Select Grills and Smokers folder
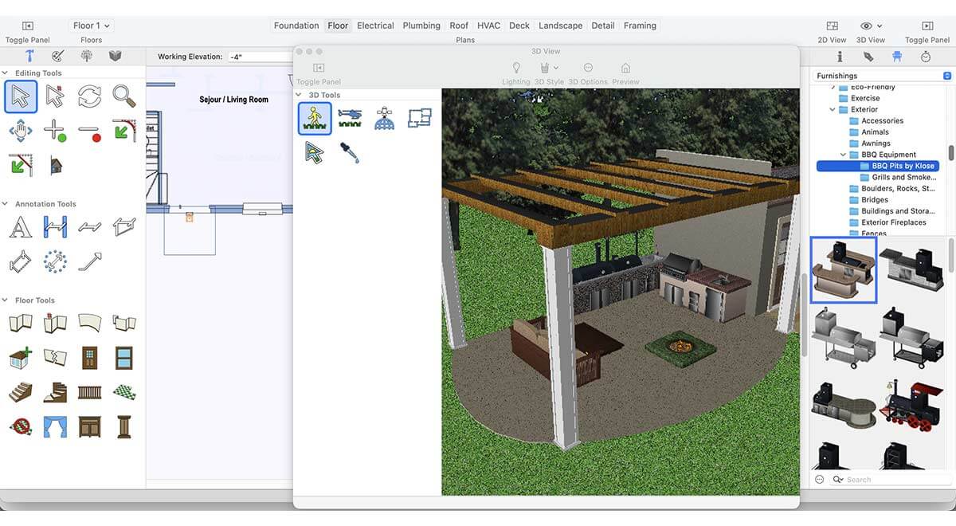The width and height of the screenshot is (956, 526). click(903, 178)
